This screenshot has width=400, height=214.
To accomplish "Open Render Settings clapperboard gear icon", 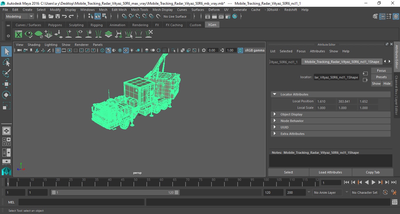I will pos(228,16).
